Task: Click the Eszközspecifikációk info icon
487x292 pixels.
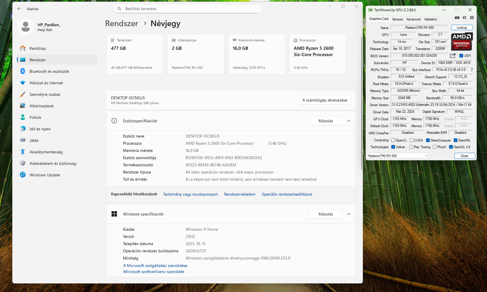Action: [x=114, y=121]
